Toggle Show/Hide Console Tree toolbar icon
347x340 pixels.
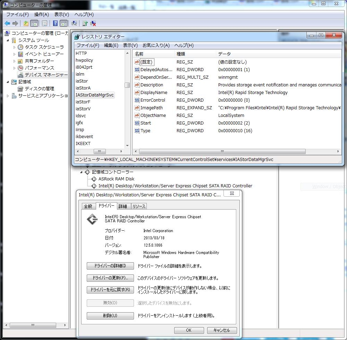pos(34,23)
